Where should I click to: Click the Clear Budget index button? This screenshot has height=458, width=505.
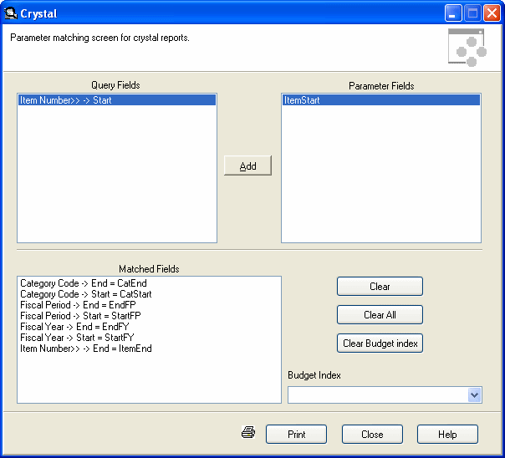pyautogui.click(x=380, y=343)
